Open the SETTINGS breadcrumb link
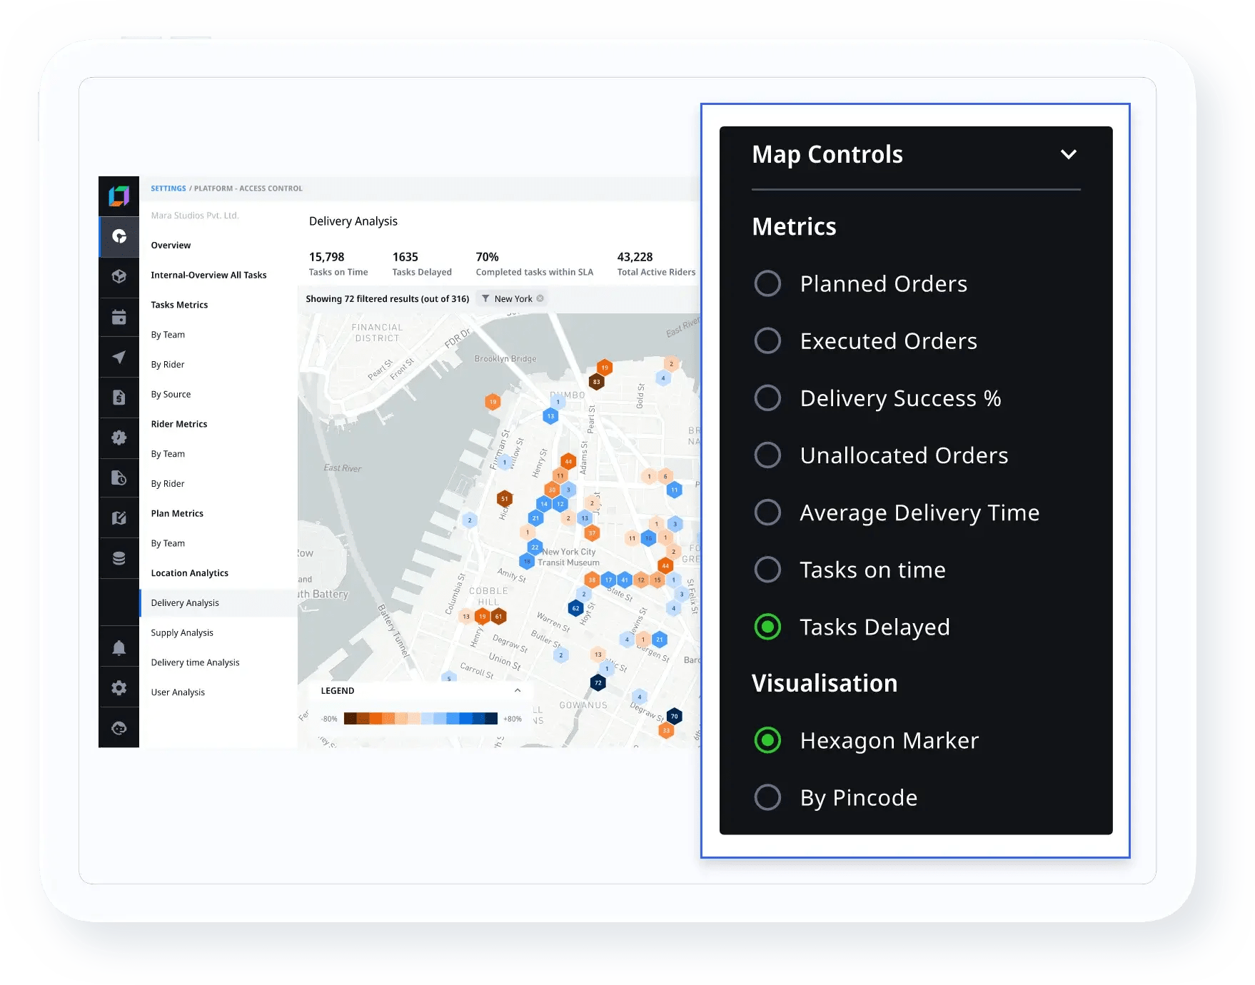 point(167,188)
